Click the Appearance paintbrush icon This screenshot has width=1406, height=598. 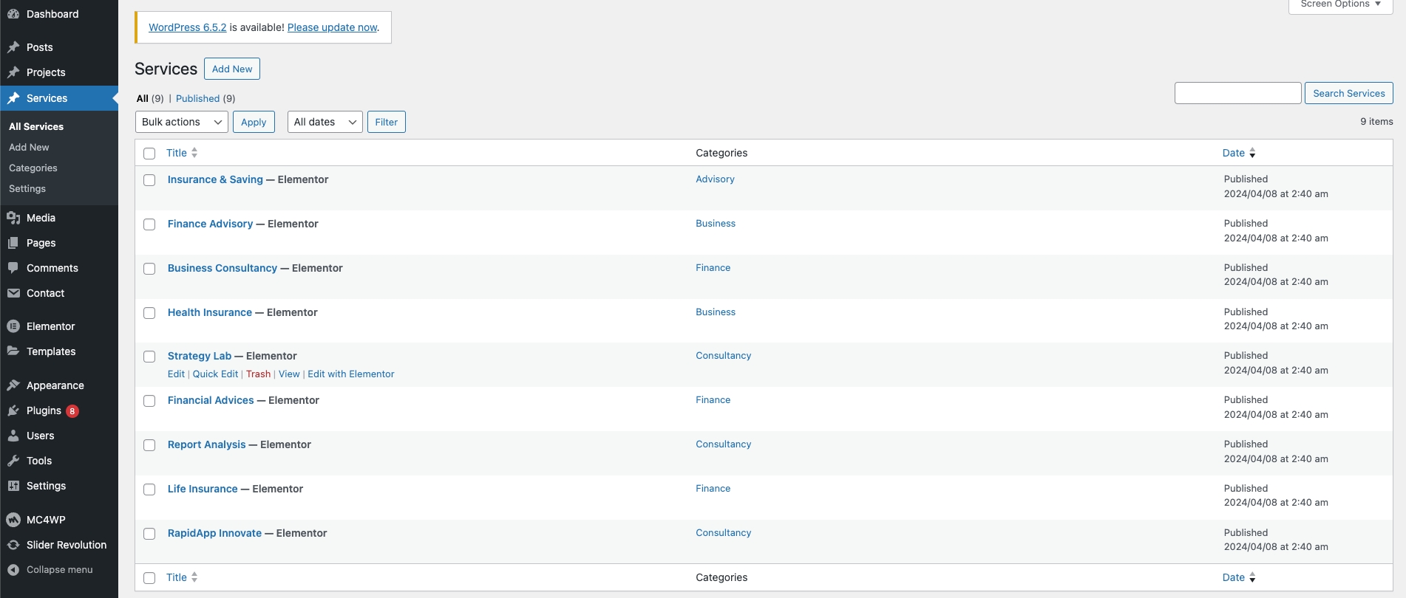(x=13, y=385)
